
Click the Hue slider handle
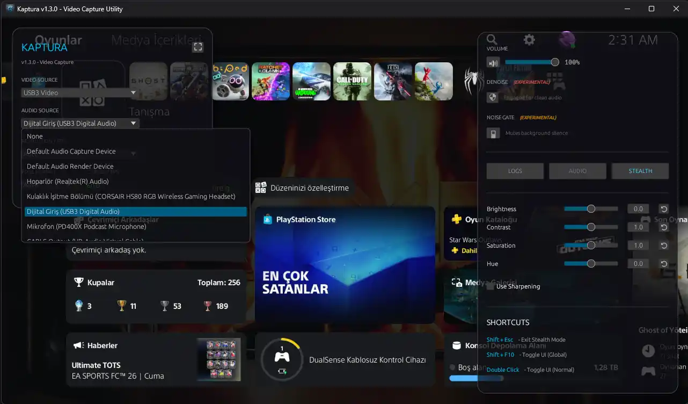click(x=591, y=264)
